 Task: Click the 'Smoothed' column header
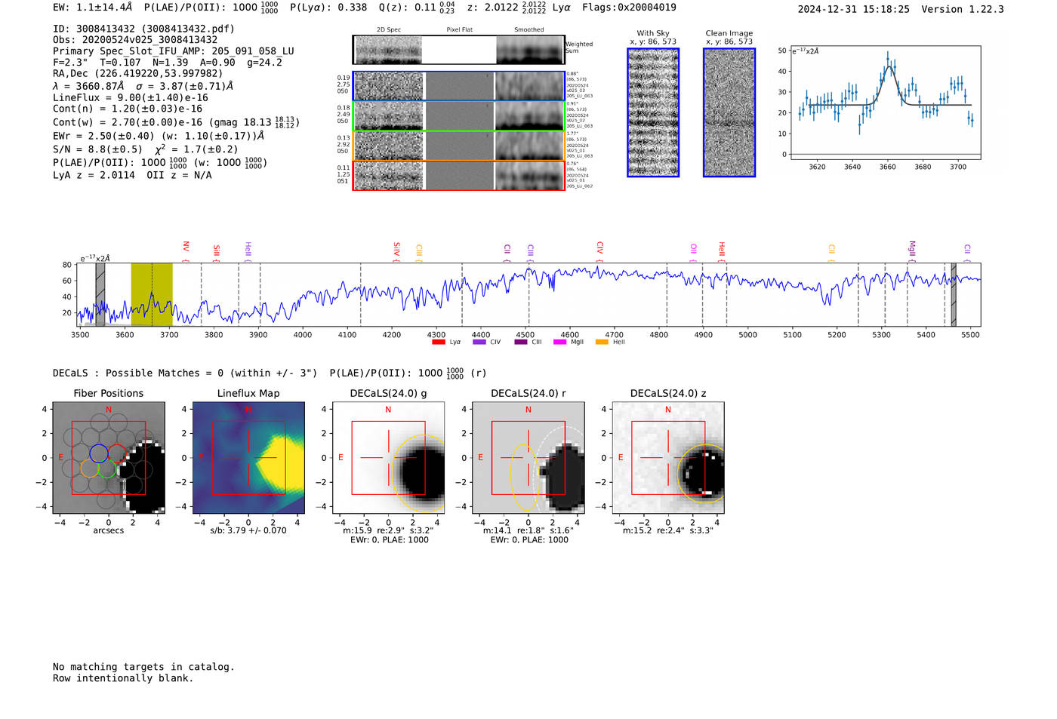point(529,29)
